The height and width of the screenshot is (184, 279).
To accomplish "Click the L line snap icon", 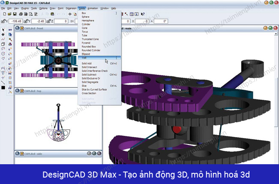I will tap(10, 54).
